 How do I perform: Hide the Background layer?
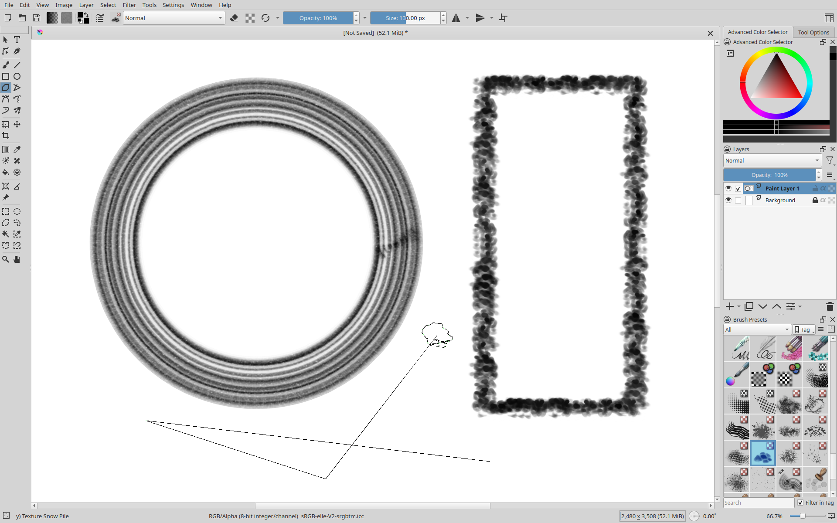click(728, 200)
